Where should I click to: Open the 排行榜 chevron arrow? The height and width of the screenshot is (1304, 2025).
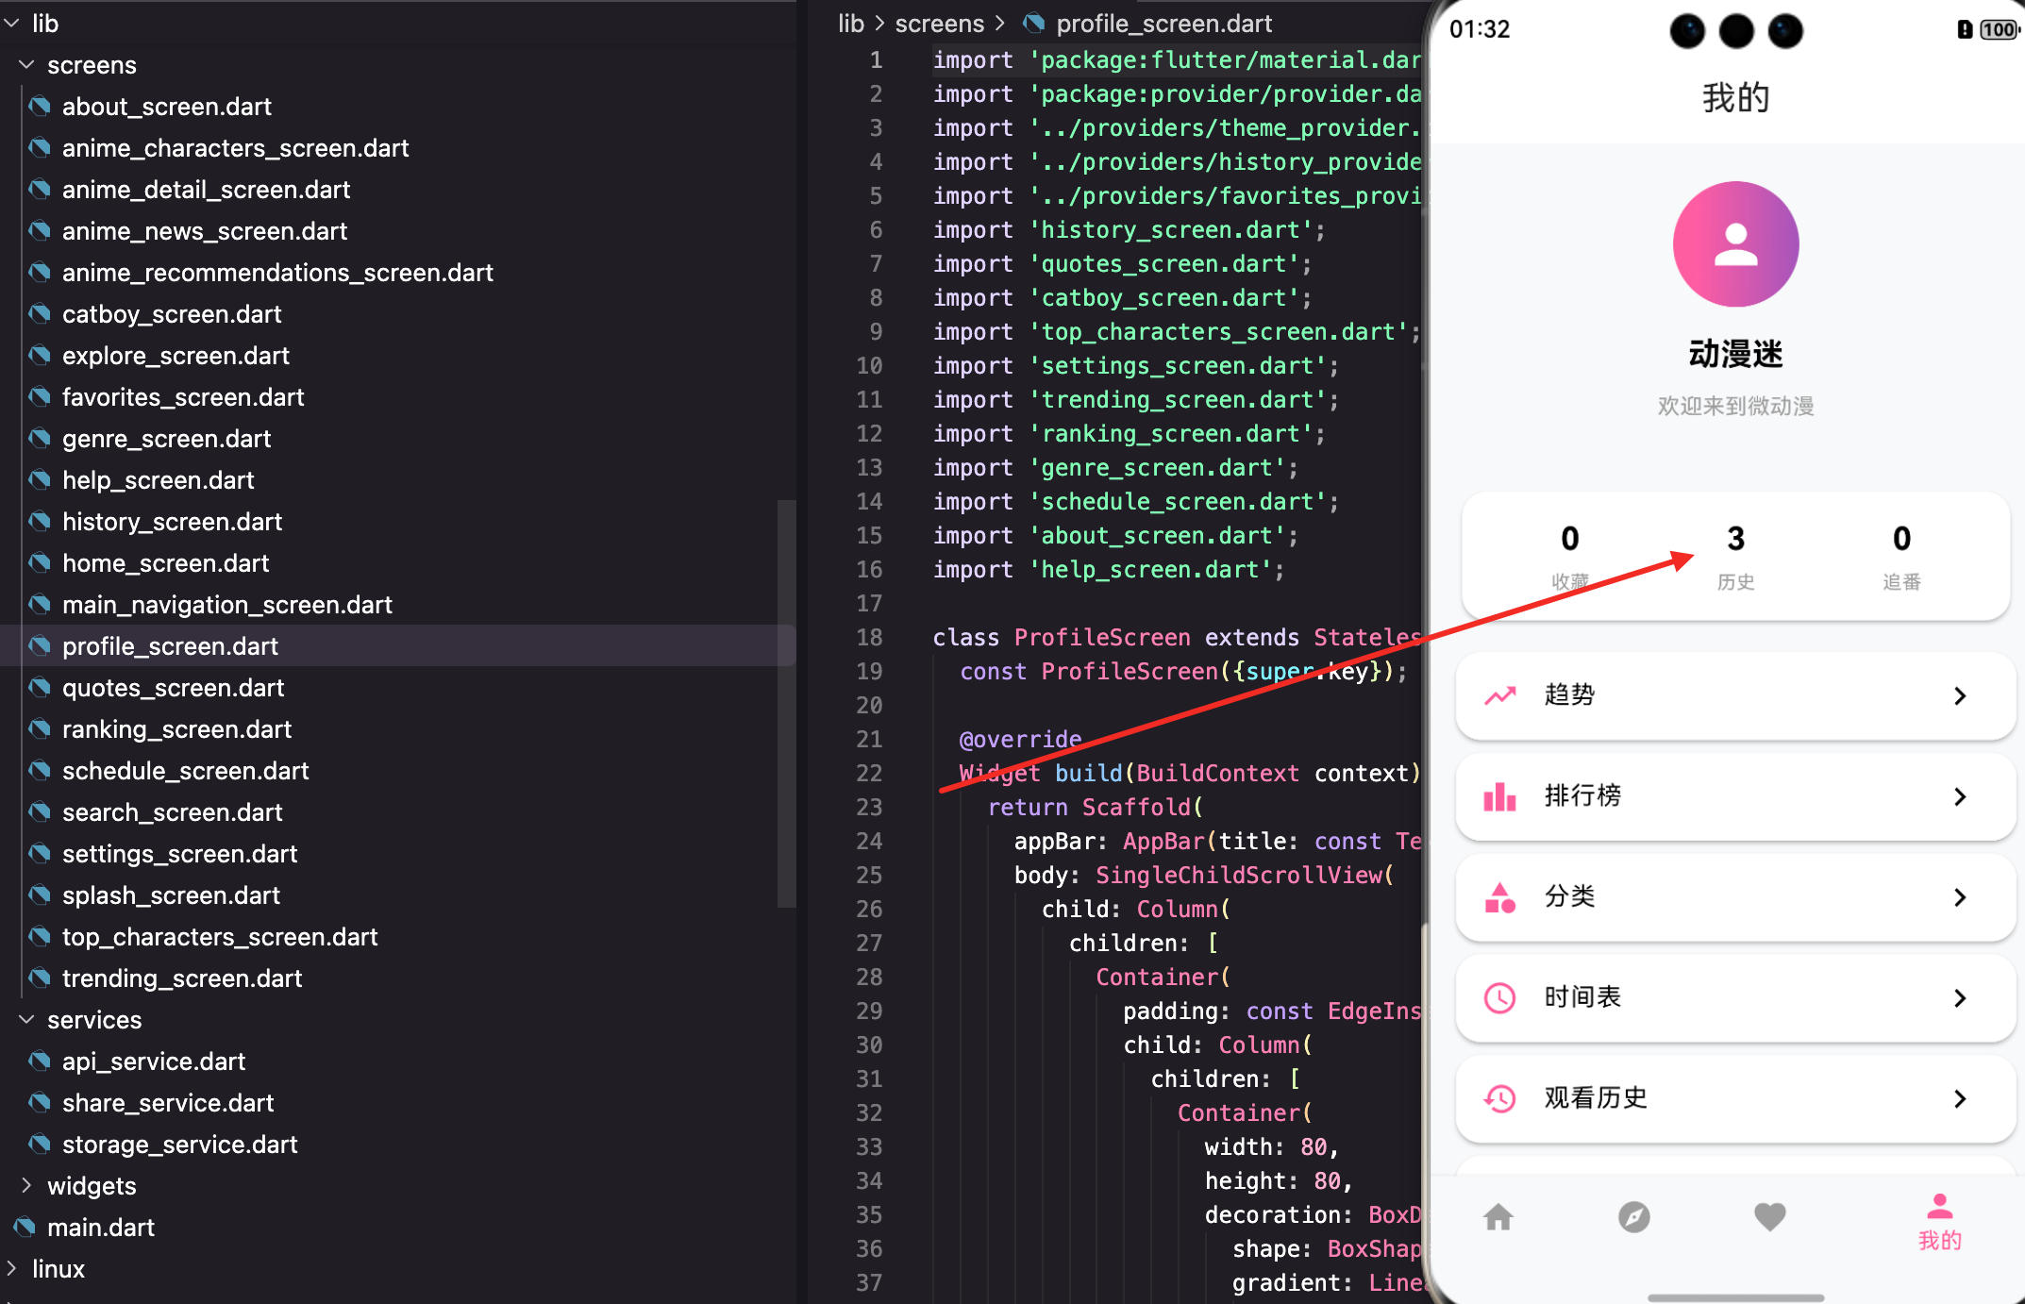click(1960, 797)
